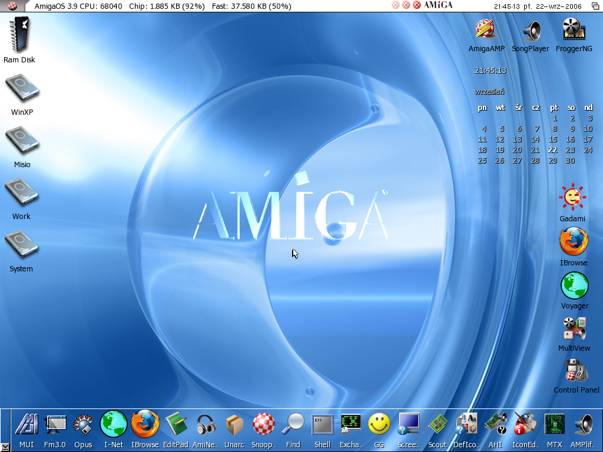Click the screen depth gadget in the title bar
This screenshot has height=452, width=603.
[x=595, y=6]
